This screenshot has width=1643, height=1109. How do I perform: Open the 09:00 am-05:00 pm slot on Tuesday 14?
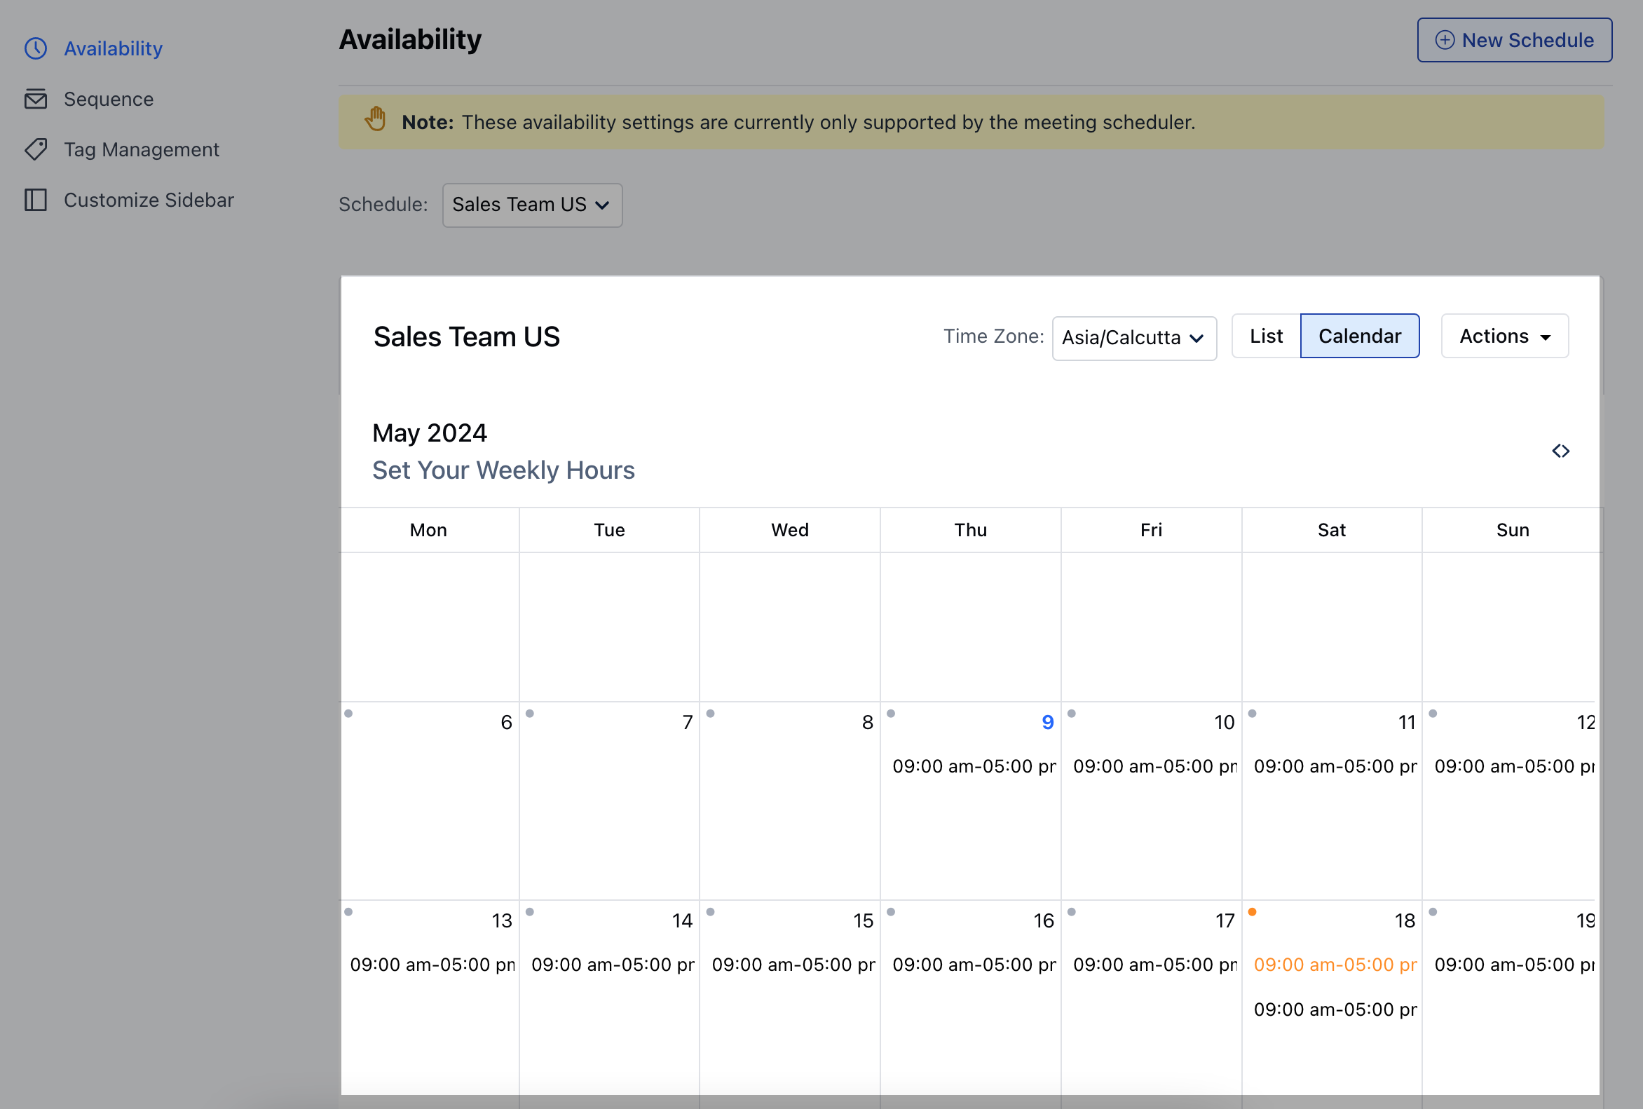click(613, 965)
